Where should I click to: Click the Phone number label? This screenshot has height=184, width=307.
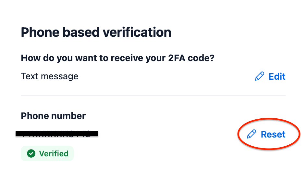click(53, 116)
